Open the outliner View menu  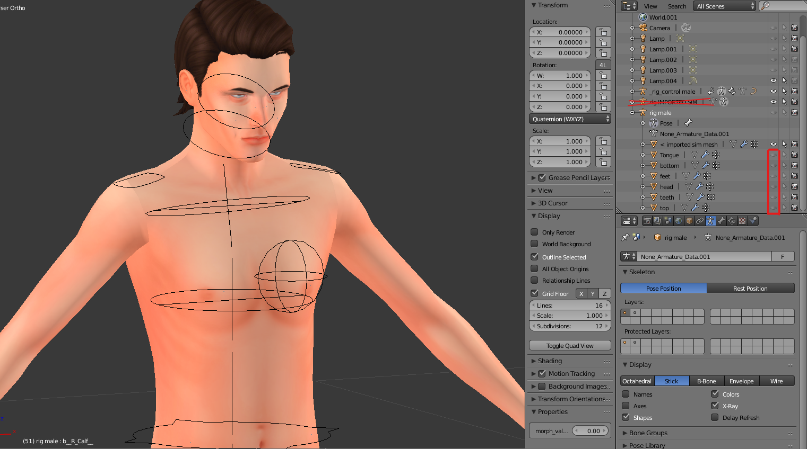tap(650, 6)
